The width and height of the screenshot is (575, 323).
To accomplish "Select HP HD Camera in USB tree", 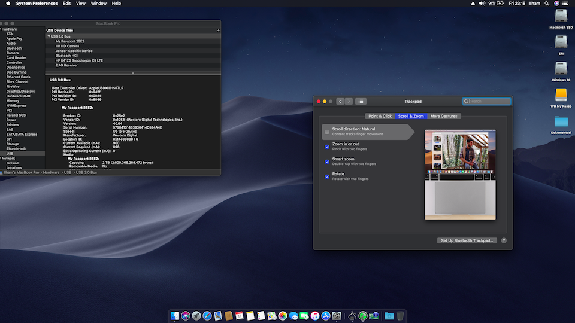I will 67,46.
